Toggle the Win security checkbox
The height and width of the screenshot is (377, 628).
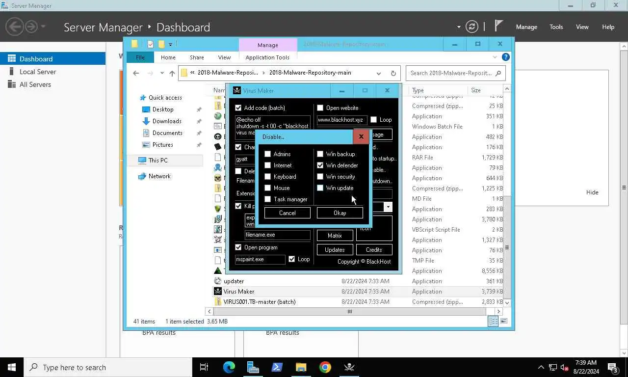tap(320, 177)
